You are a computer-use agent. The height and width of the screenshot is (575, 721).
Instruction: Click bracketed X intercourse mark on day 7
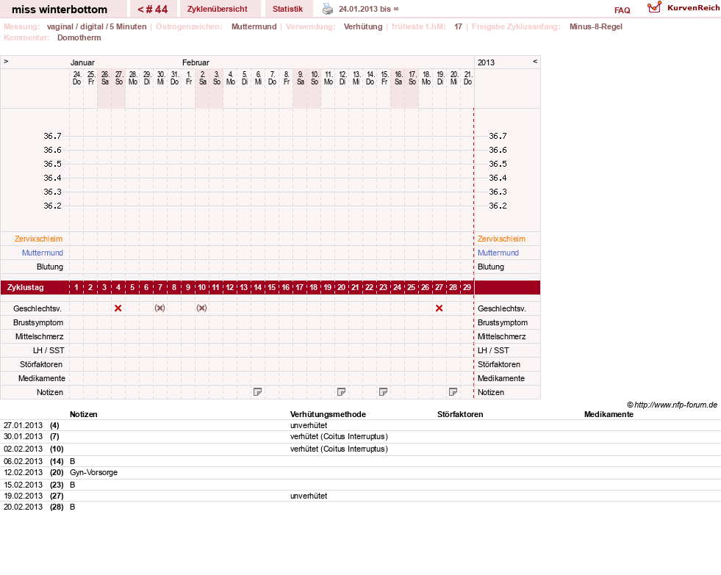(x=159, y=308)
